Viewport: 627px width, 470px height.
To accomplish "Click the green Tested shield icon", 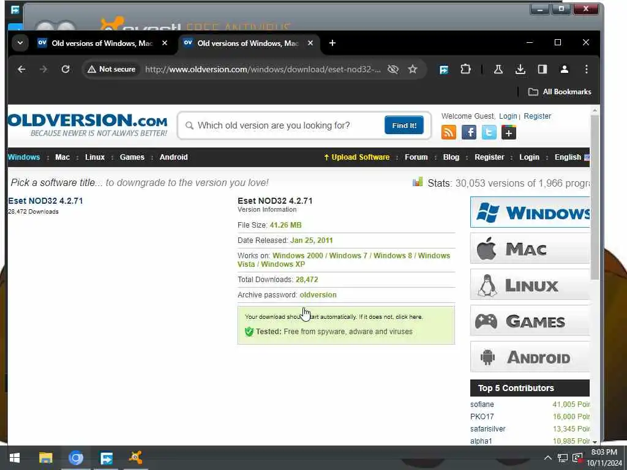I will pos(249,331).
